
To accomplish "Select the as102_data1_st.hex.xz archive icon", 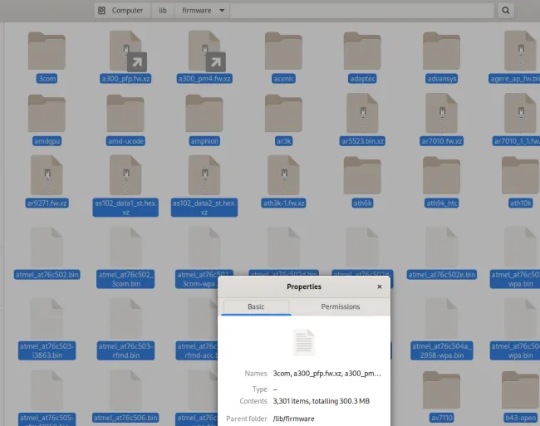I will [125, 175].
